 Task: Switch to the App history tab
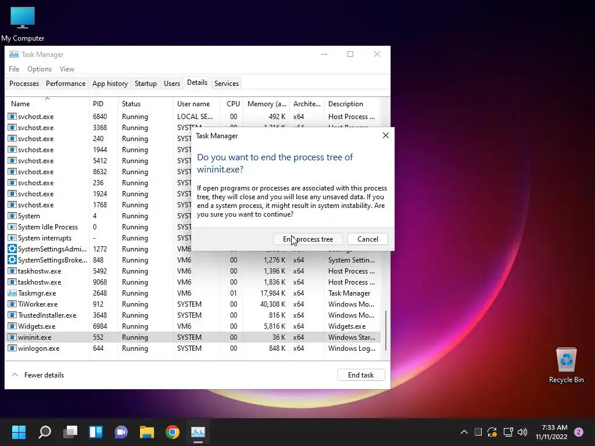(x=110, y=84)
